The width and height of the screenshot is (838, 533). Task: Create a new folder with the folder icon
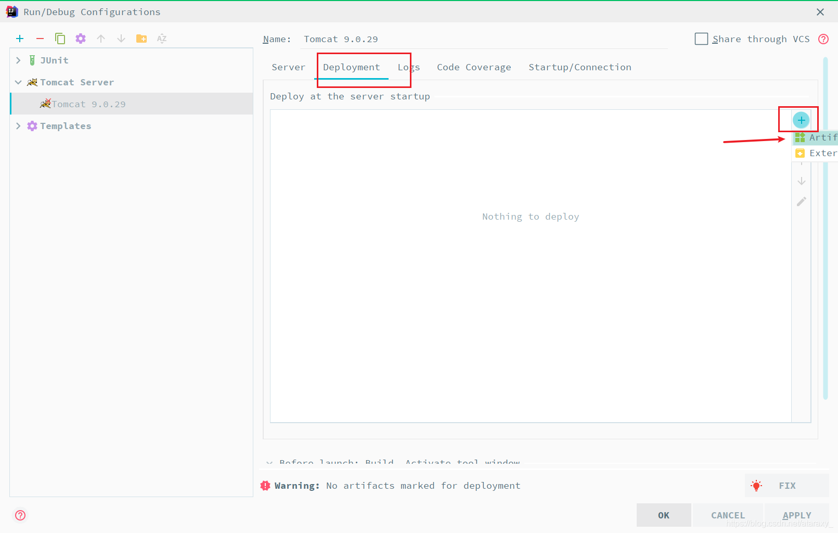point(141,39)
